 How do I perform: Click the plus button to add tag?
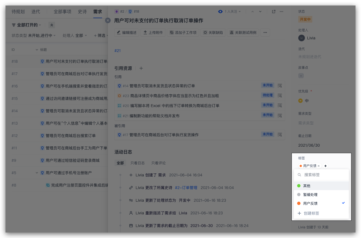coord(326,166)
